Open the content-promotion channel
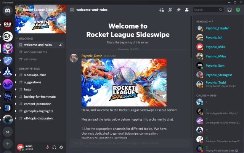The height and width of the screenshot is (153, 244). pyautogui.click(x=41, y=104)
